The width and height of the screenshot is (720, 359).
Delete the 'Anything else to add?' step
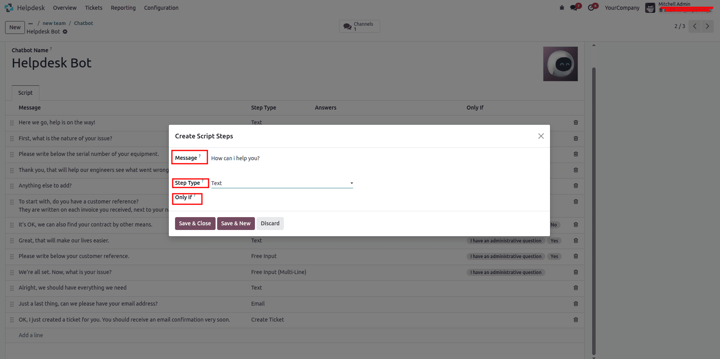576,186
